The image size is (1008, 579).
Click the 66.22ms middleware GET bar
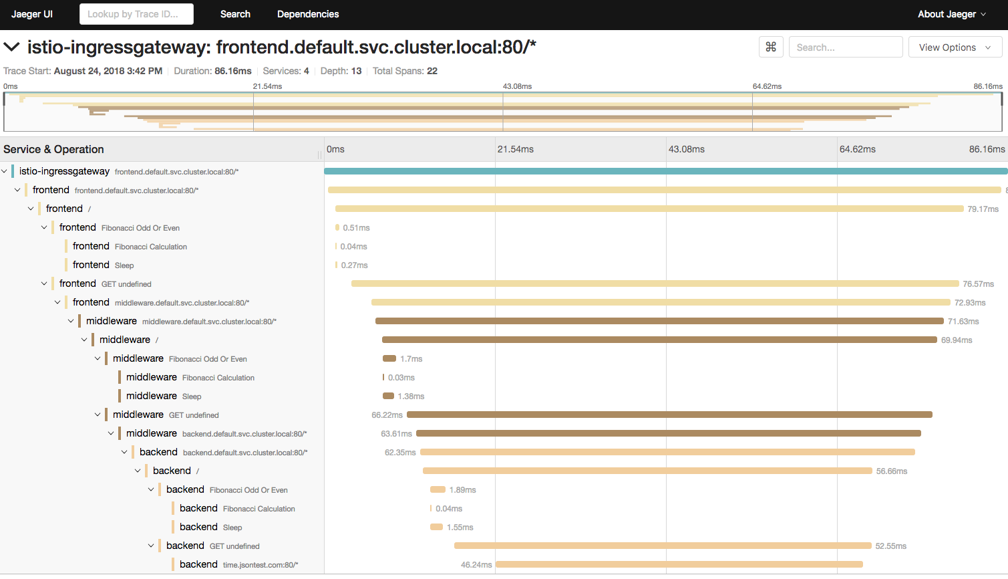click(x=669, y=415)
